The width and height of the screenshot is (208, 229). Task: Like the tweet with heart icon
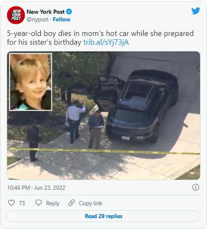pyautogui.click(x=11, y=203)
